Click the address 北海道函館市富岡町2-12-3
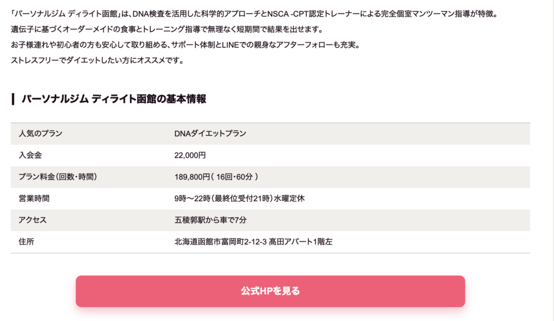The image size is (554, 321). [x=221, y=242]
